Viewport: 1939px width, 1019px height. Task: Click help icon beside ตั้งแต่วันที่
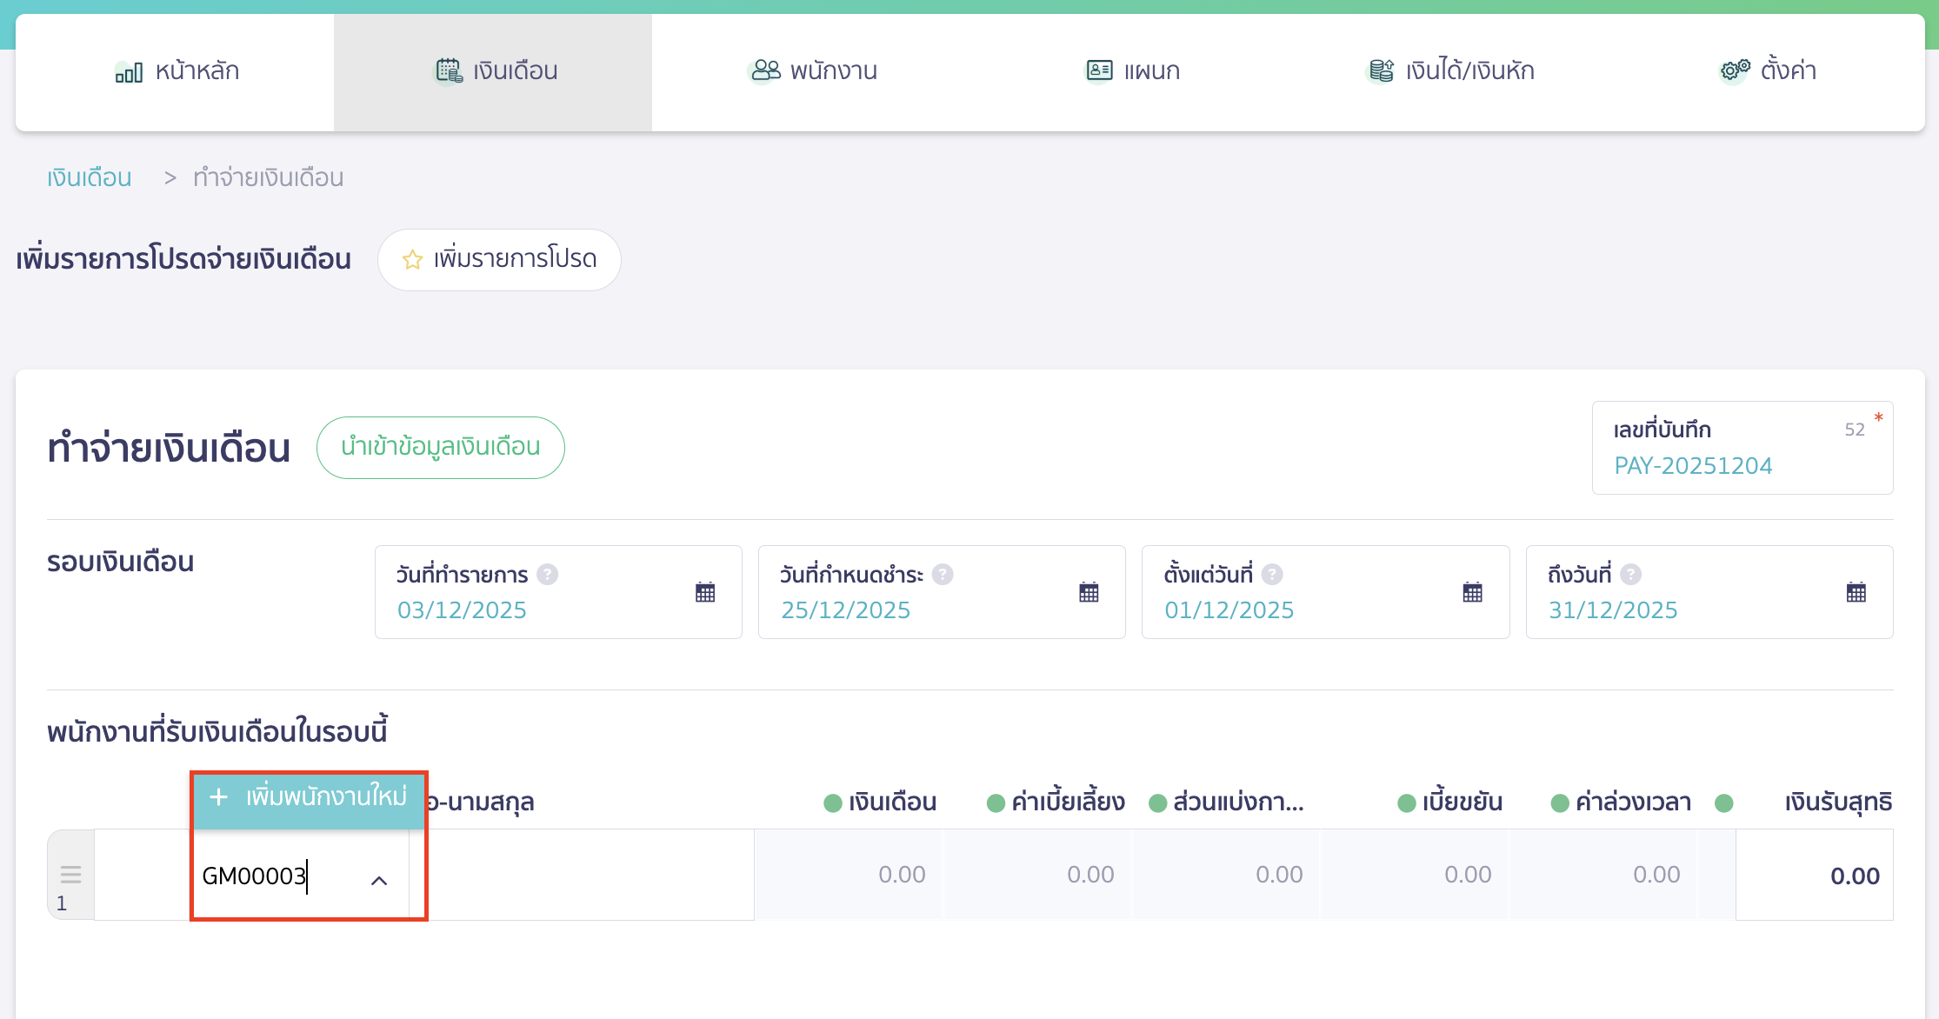pyautogui.click(x=1272, y=575)
